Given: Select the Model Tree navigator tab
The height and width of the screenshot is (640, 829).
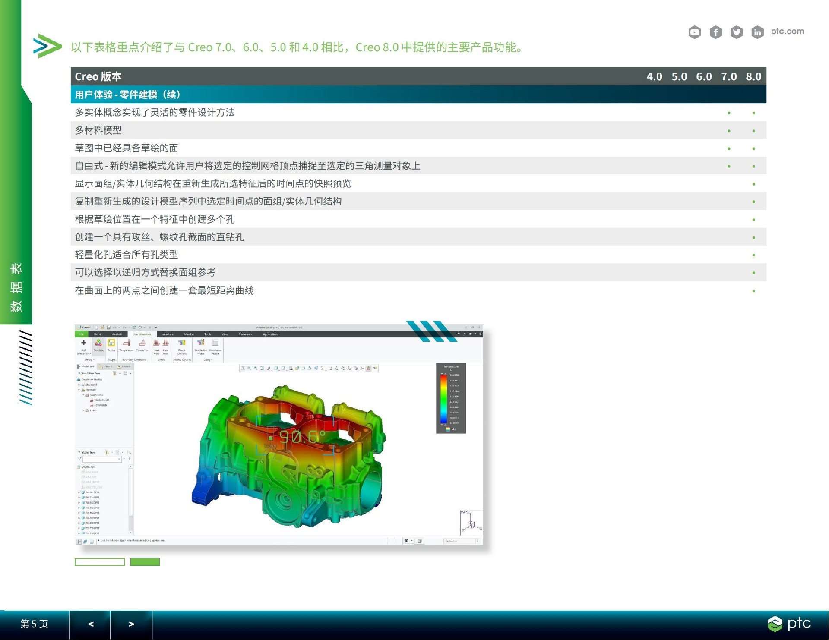Looking at the screenshot, I should click(86, 366).
